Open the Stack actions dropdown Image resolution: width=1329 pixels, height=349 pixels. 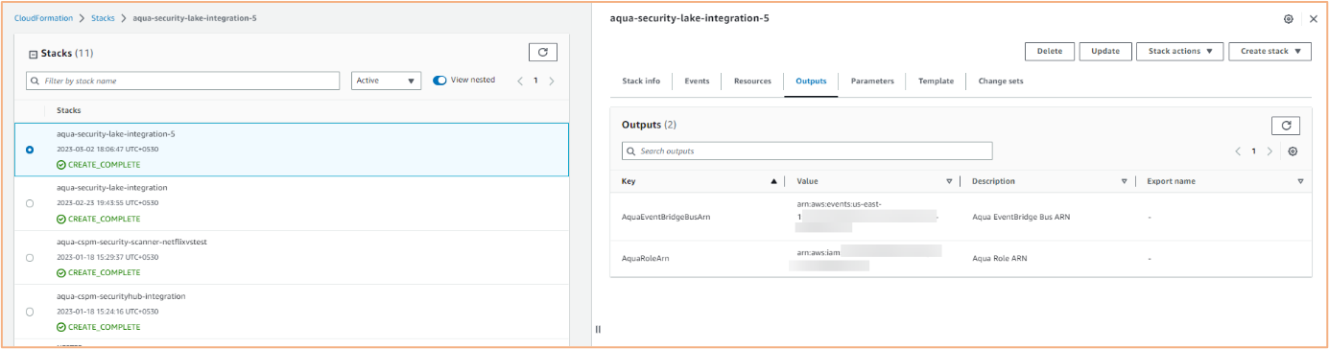1179,52
